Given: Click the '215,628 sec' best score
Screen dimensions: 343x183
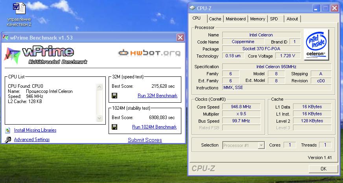Looking at the screenshot, I should click(x=163, y=86).
